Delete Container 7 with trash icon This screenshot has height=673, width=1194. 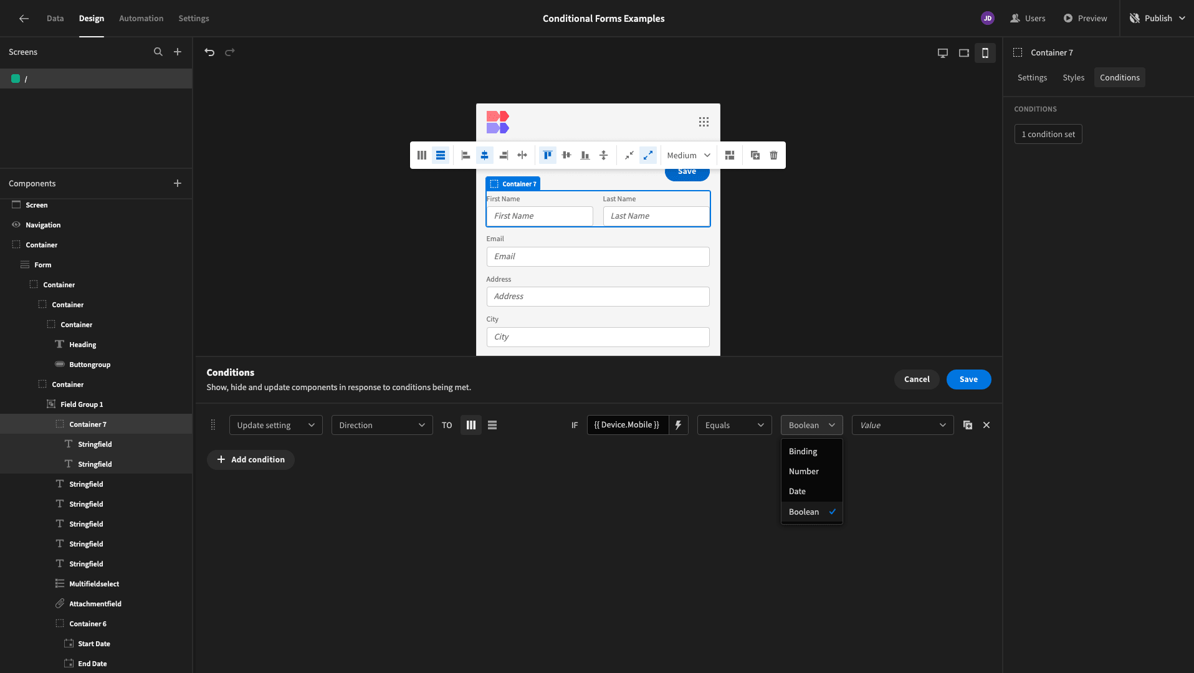[x=774, y=155]
